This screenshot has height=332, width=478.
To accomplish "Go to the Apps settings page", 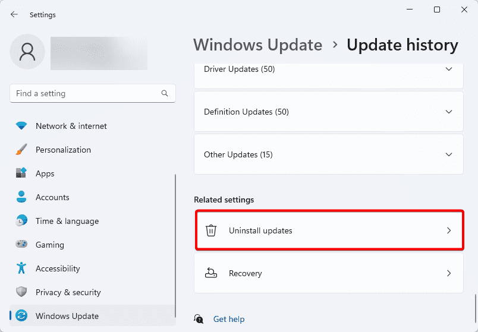I will click(x=93, y=173).
